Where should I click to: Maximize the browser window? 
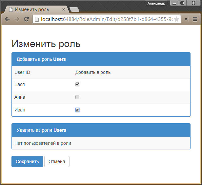pyautogui.click(x=182, y=3)
